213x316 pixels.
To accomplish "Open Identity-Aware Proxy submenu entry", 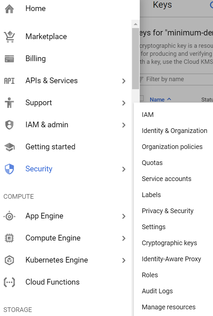I will pyautogui.click(x=171, y=259).
